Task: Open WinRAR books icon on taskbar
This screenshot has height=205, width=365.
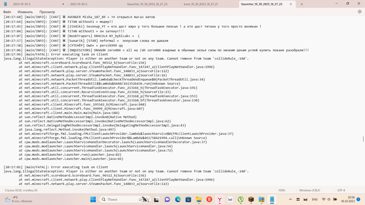Action: coord(261,200)
